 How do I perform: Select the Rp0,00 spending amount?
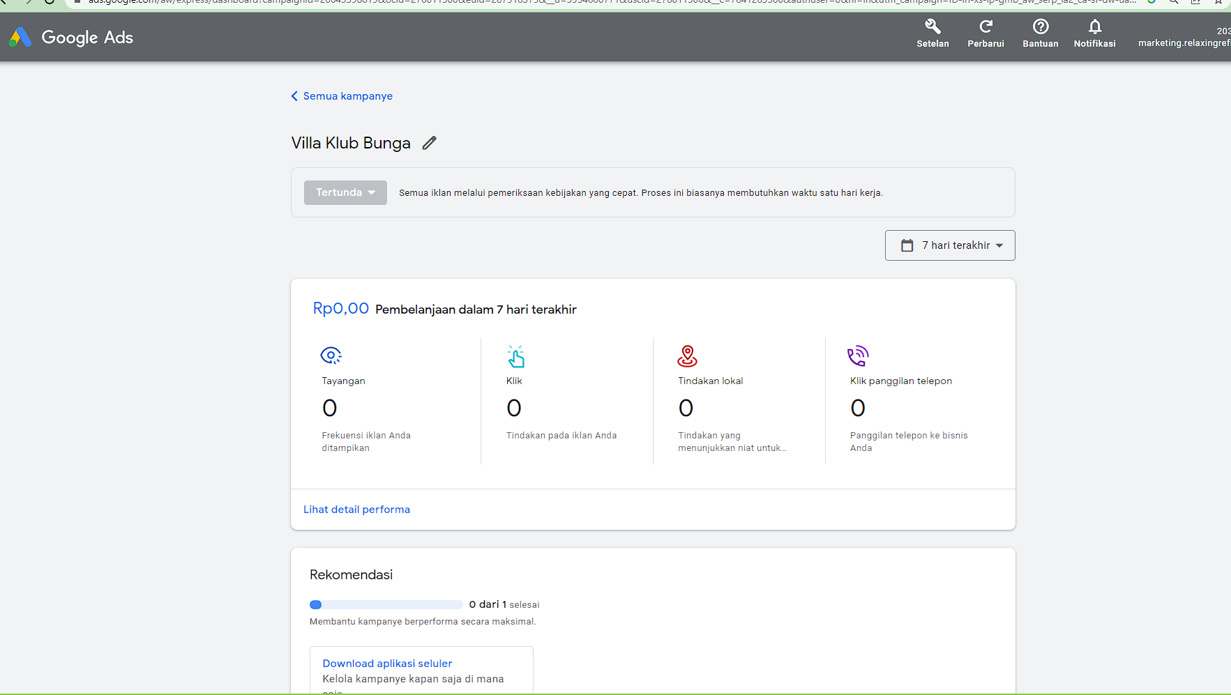click(340, 308)
